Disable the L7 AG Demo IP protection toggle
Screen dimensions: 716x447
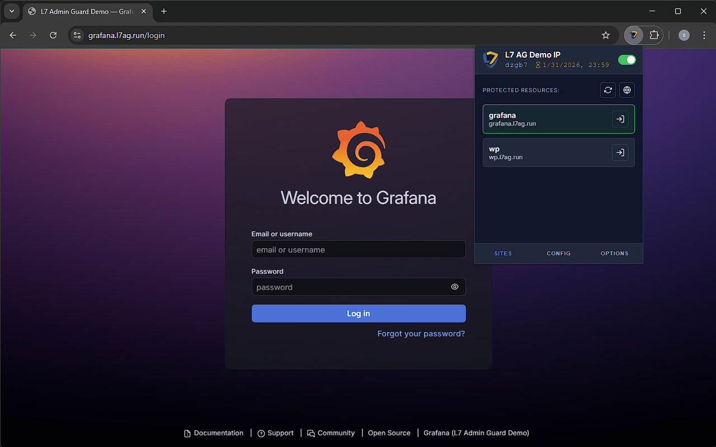pos(627,59)
